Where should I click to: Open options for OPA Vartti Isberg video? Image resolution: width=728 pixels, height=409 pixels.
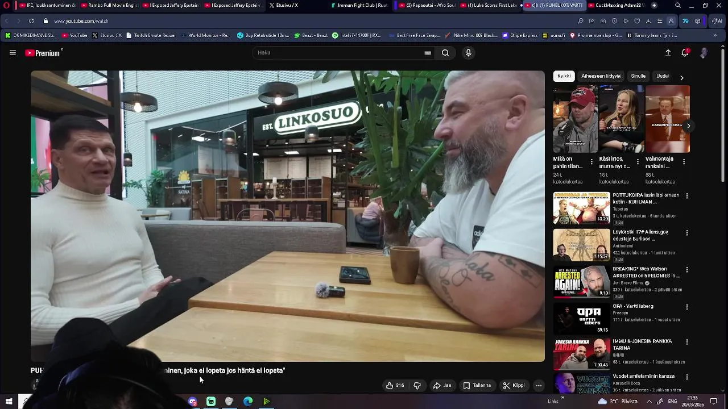tap(687, 307)
